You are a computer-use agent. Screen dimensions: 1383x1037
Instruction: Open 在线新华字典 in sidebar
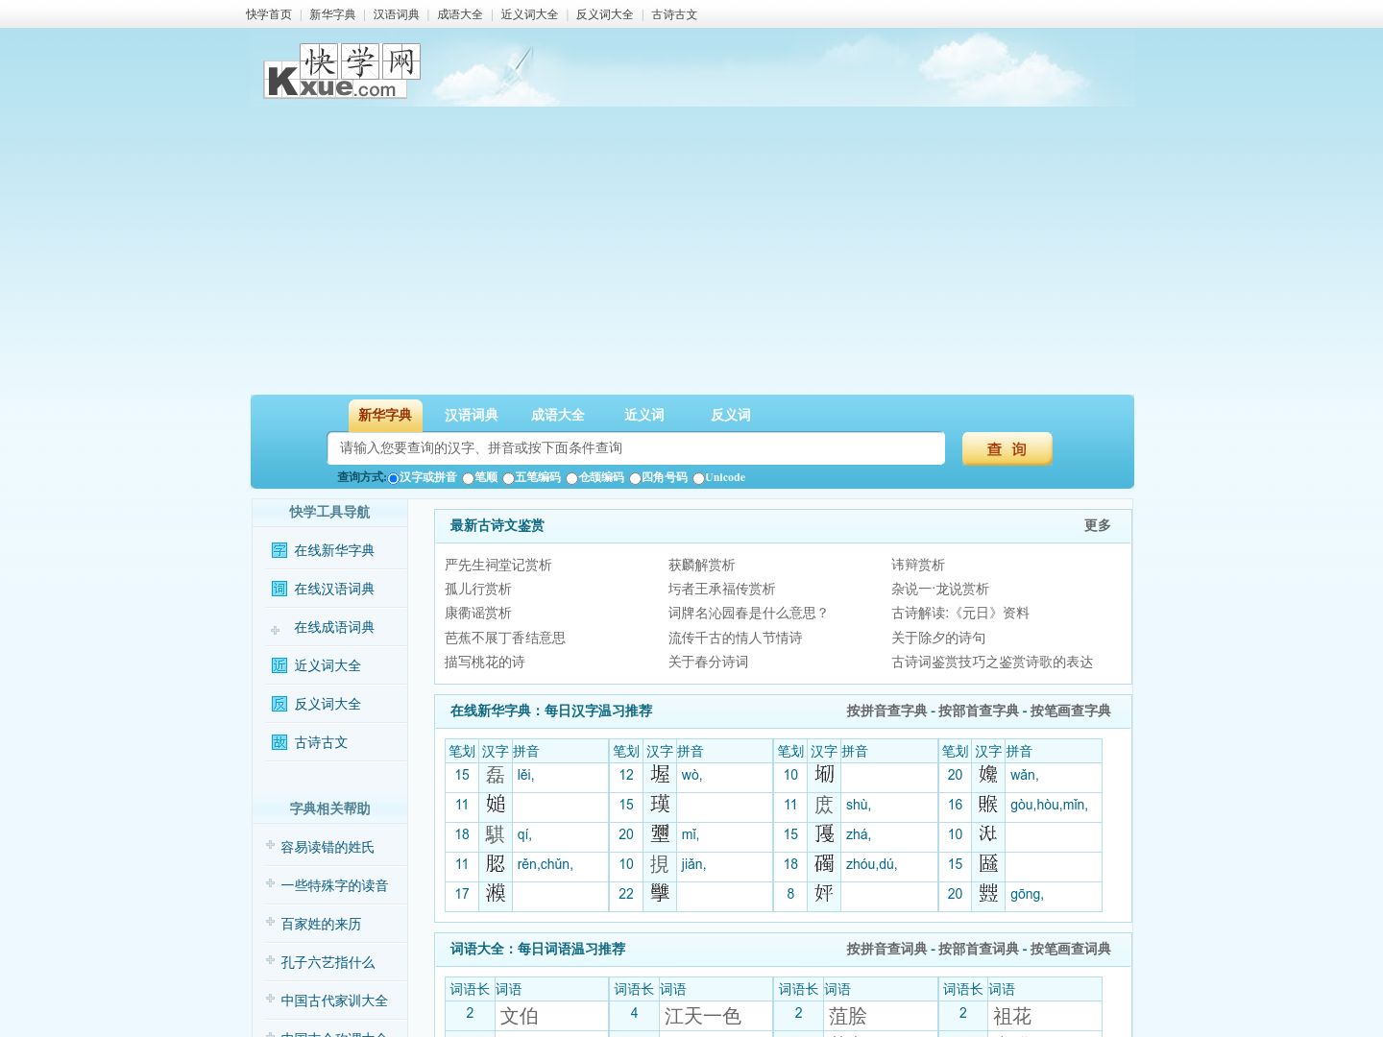click(x=334, y=550)
